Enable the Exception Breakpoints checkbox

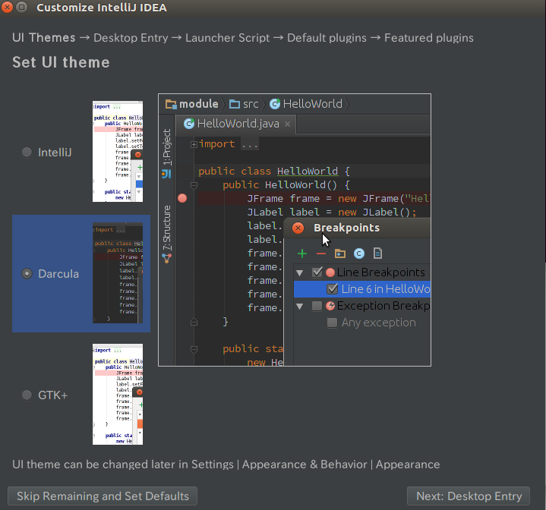(x=317, y=306)
